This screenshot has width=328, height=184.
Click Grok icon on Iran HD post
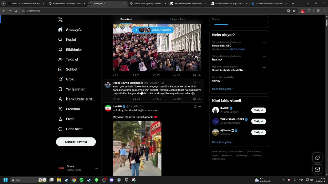(x=195, y=107)
